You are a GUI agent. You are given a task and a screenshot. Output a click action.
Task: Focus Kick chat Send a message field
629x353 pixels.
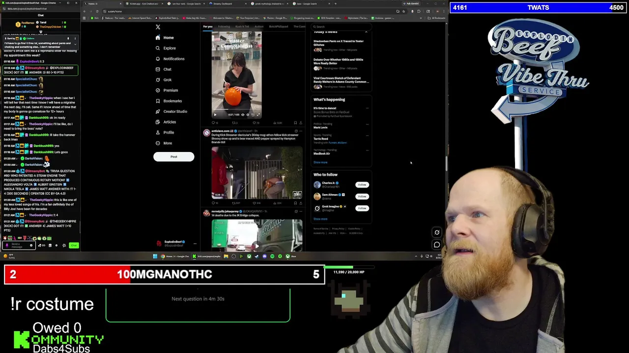coord(19,245)
